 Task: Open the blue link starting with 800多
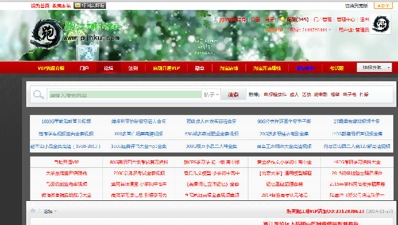point(139,134)
